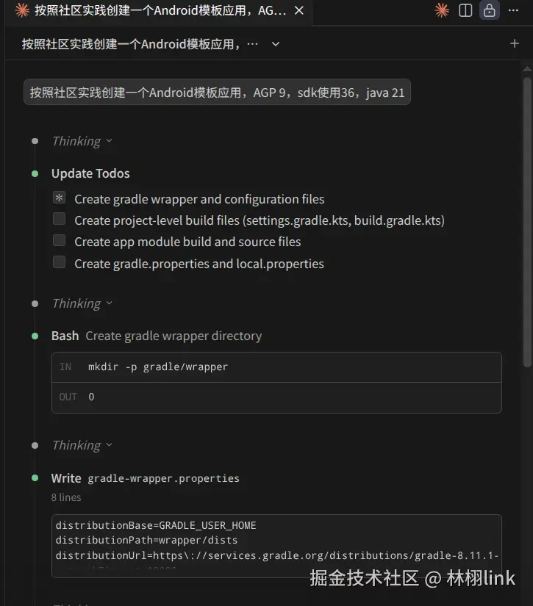Check 'Create gradle.properties and local.properties' todo
The width and height of the screenshot is (533, 606).
pyautogui.click(x=60, y=263)
